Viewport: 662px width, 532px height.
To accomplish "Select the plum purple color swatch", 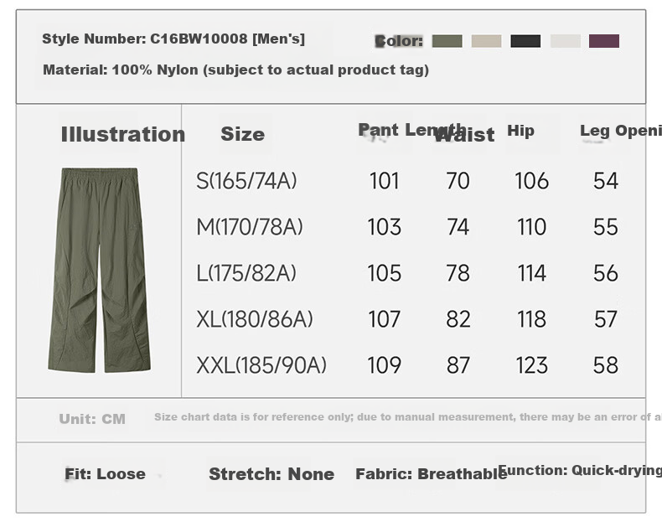I will [x=604, y=41].
